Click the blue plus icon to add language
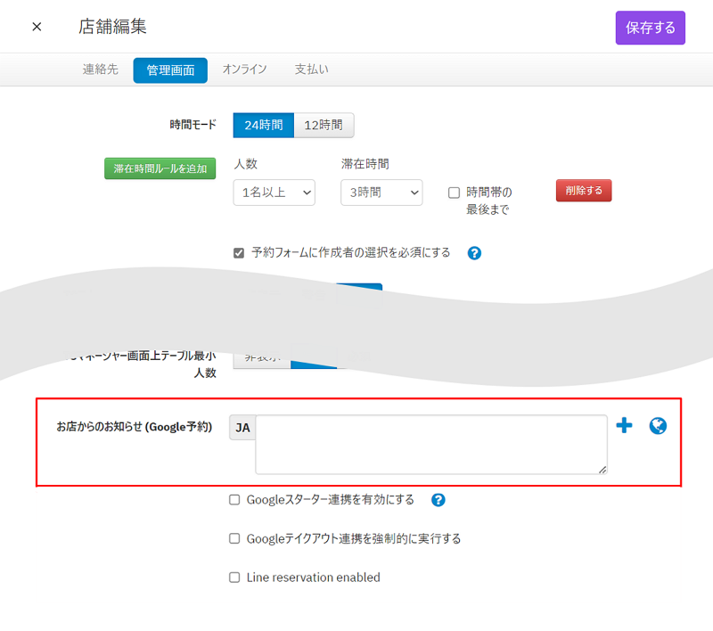The image size is (713, 631). (624, 426)
